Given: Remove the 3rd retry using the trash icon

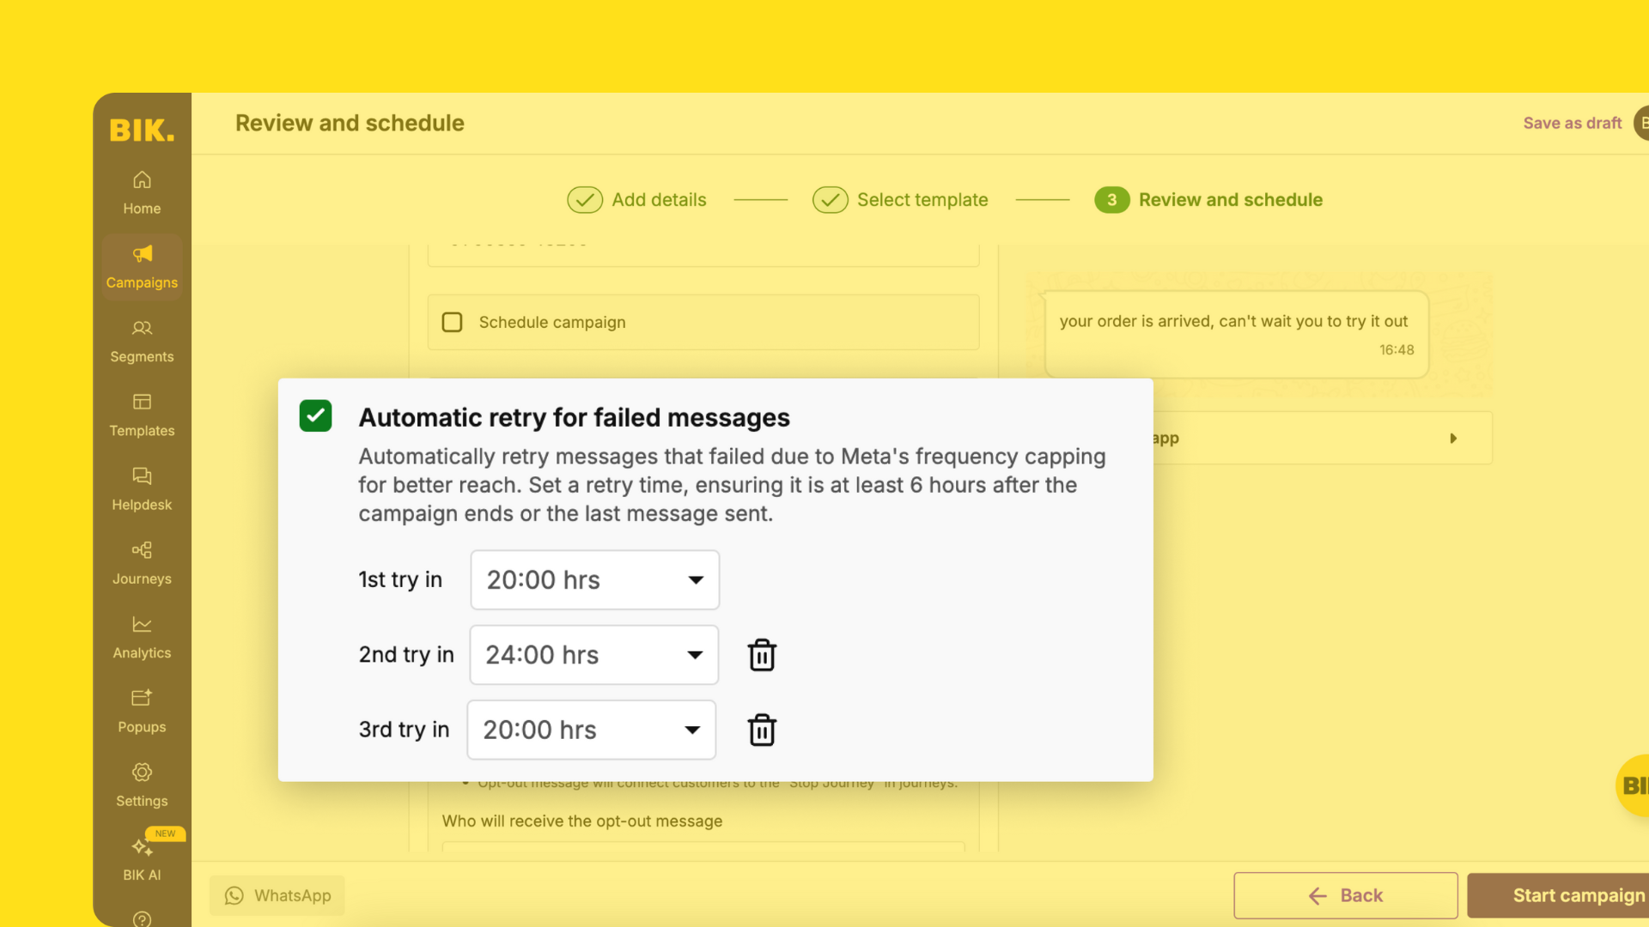Looking at the screenshot, I should click(762, 730).
